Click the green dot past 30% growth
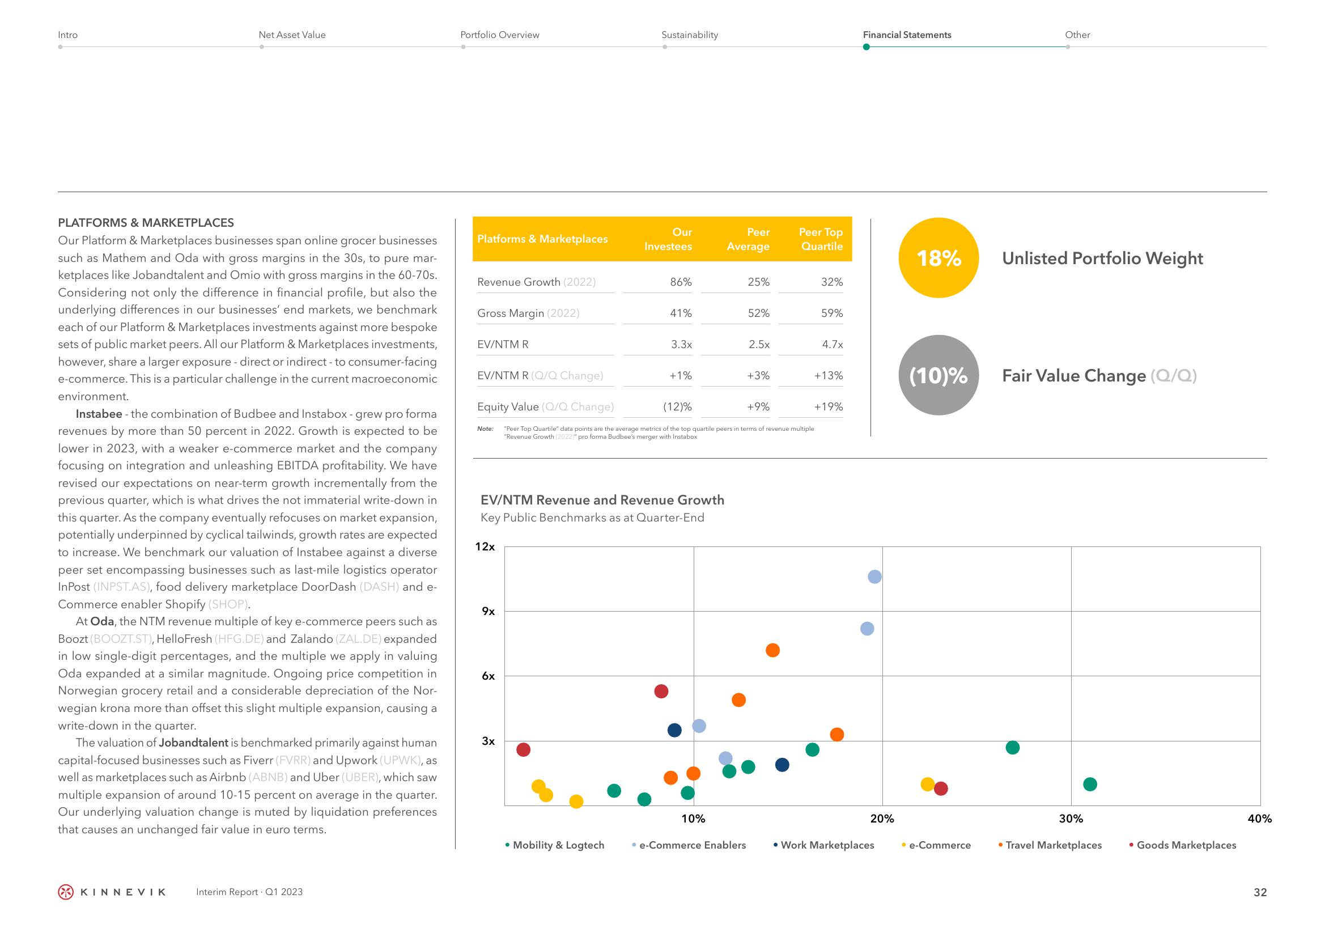The width and height of the screenshot is (1325, 937). 1090,784
